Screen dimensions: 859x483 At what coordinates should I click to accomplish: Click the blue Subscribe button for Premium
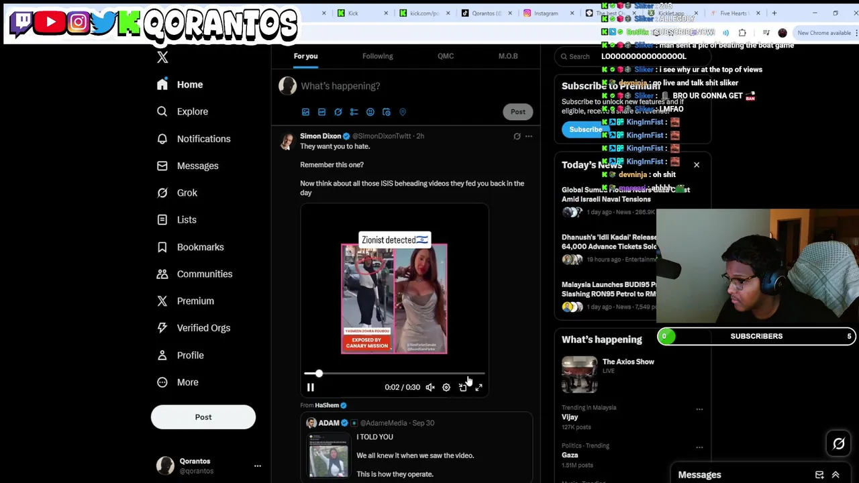585,129
